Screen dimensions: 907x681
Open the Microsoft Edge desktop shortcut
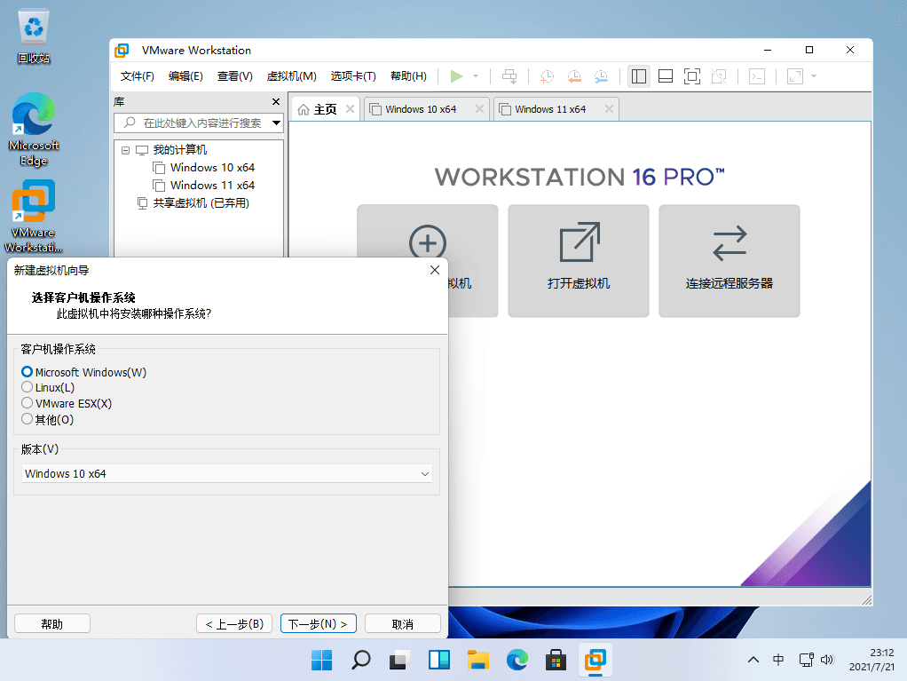click(x=34, y=130)
